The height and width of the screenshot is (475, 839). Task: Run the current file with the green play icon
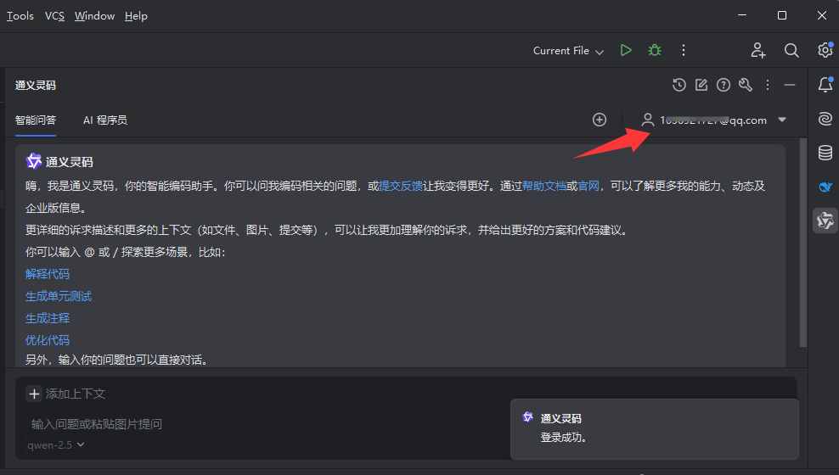pos(626,51)
